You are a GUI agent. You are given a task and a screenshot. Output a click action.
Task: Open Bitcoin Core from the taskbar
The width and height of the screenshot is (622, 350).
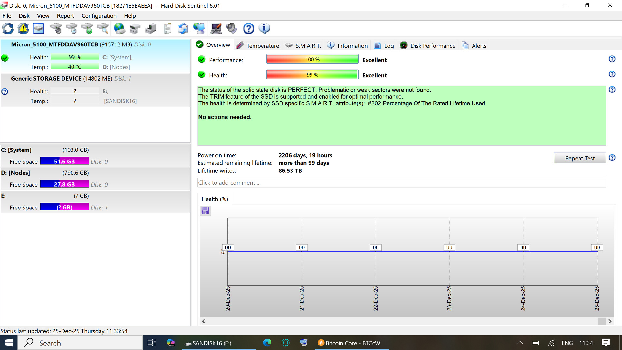click(349, 343)
